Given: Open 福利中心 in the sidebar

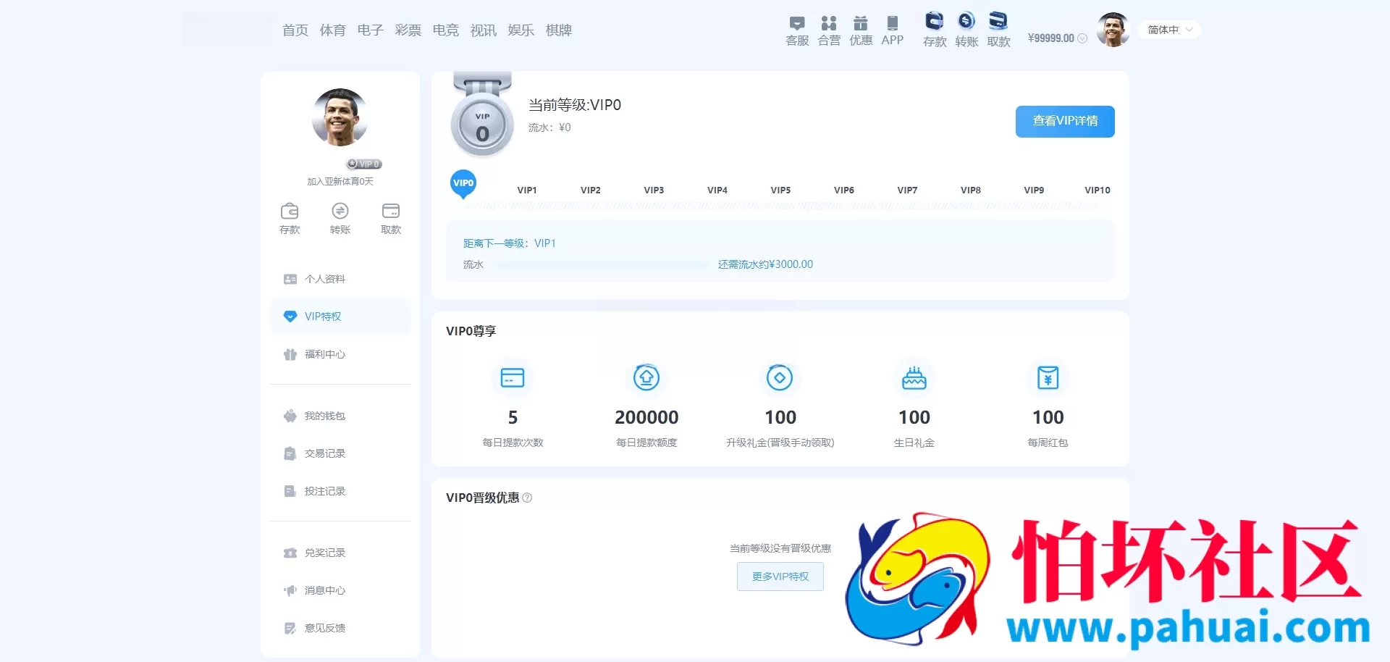Looking at the screenshot, I should click(340, 354).
